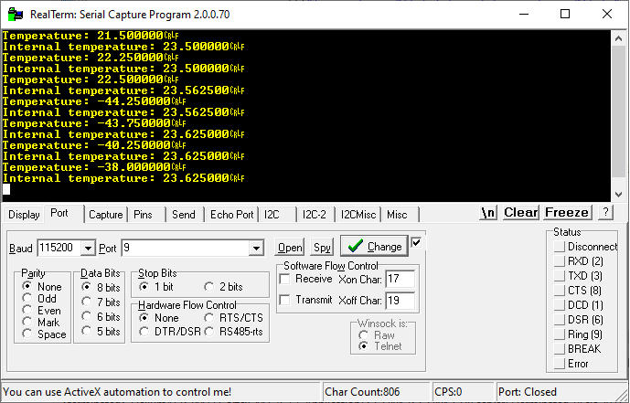The width and height of the screenshot is (630, 403).
Task: Click the DSR (6) status indicator
Action: point(560,320)
